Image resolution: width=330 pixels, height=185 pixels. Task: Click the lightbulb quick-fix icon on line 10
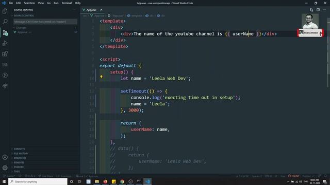click(101, 77)
